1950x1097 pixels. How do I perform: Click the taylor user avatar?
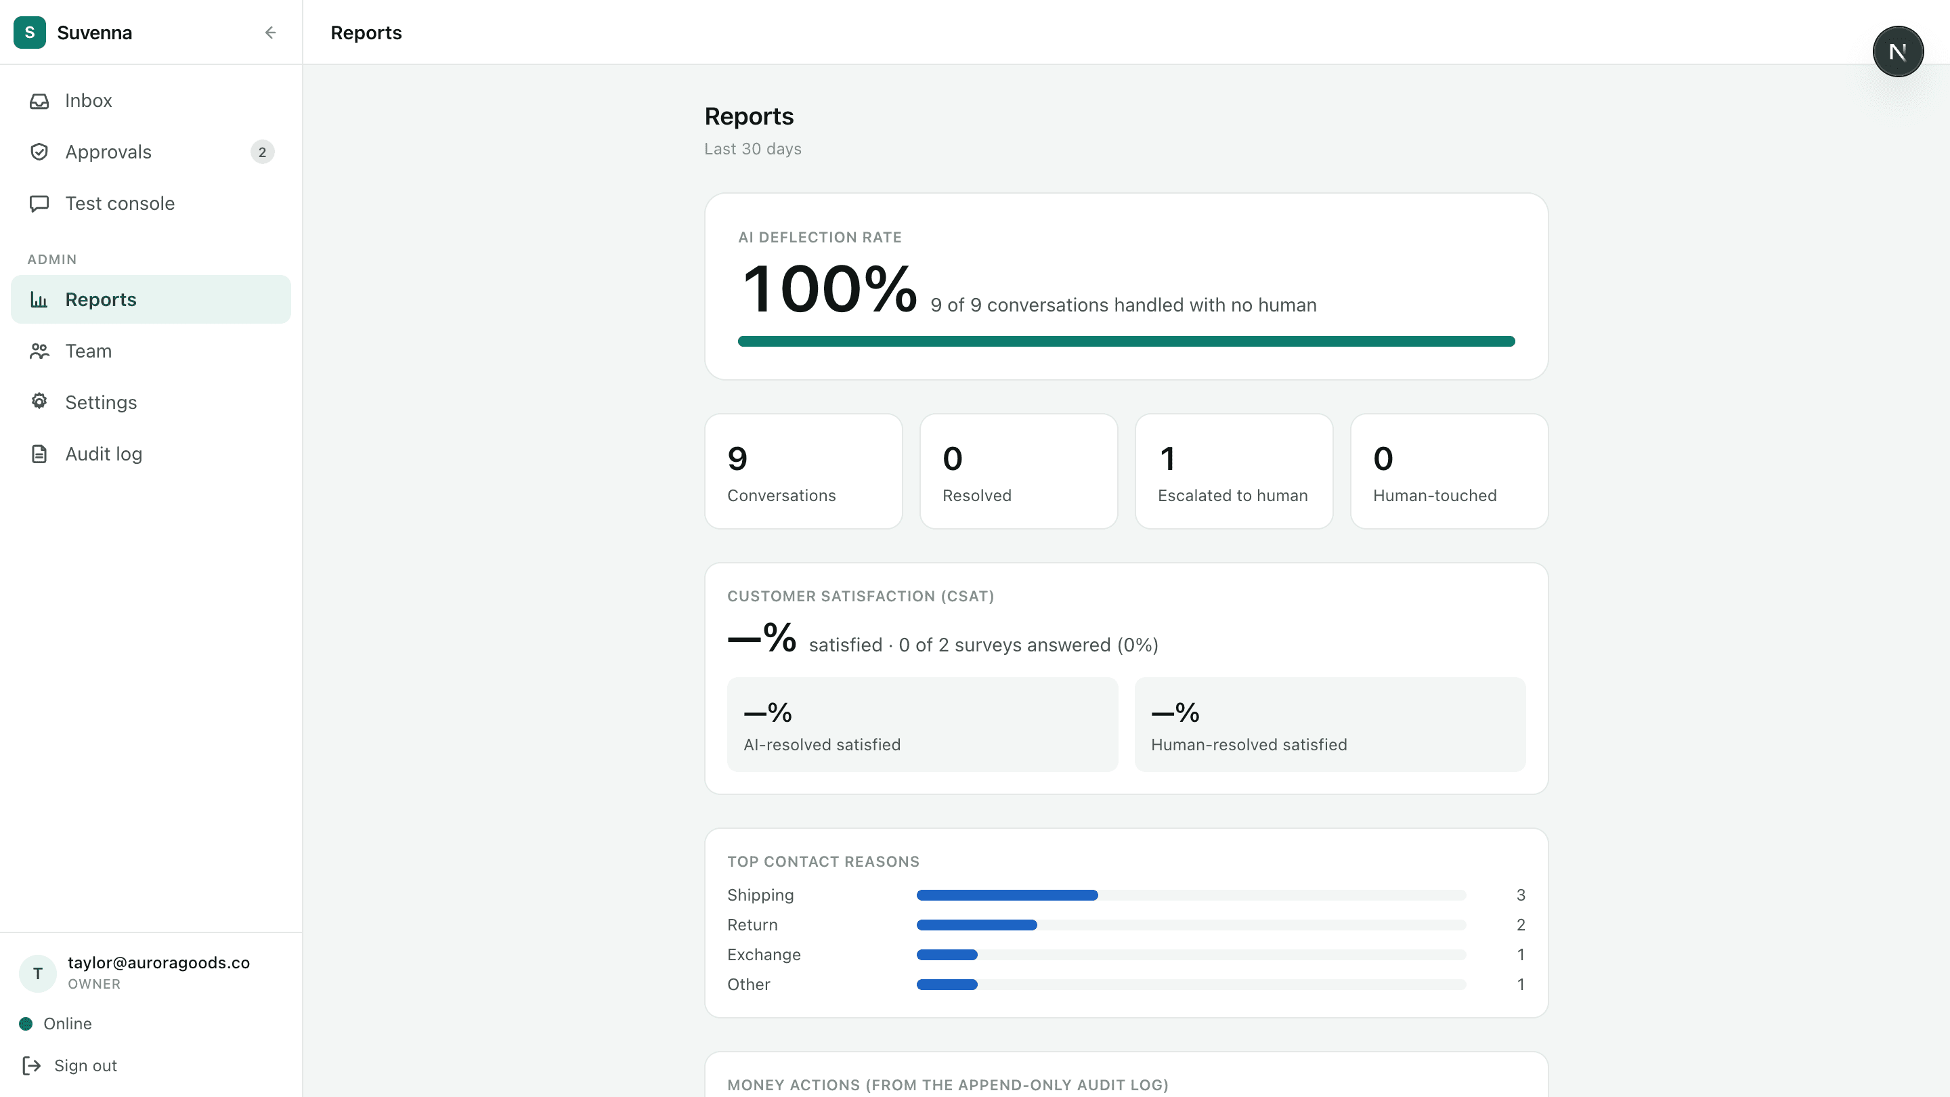38,974
